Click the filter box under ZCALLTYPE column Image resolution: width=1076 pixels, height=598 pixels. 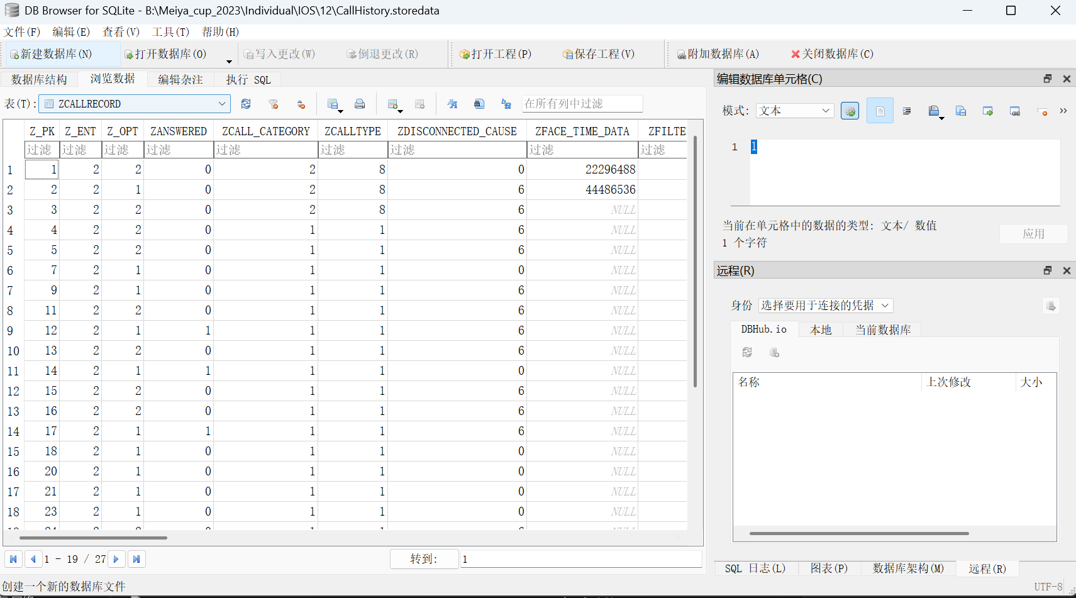pyautogui.click(x=353, y=150)
